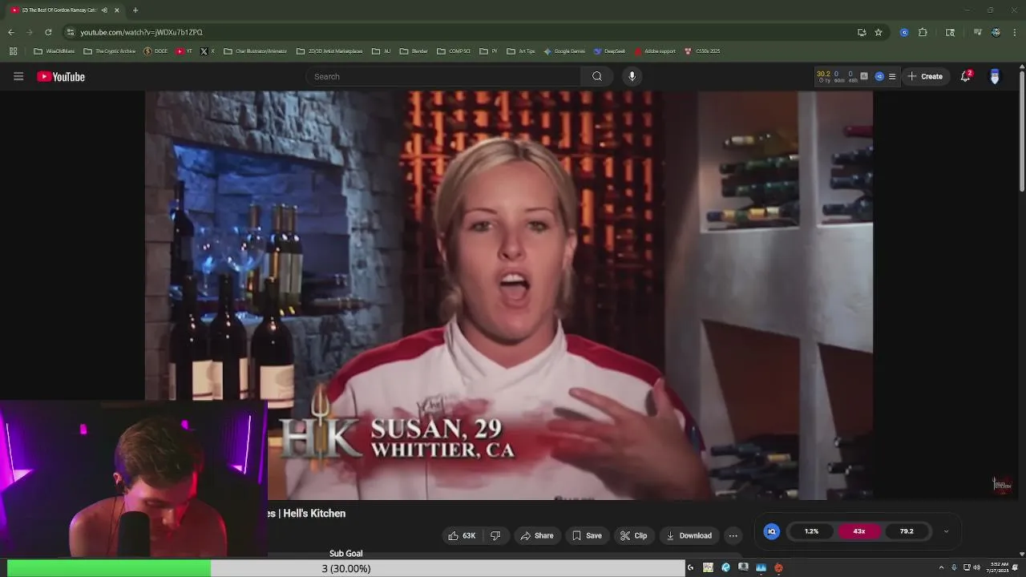Open the clock and date in the taskbar
This screenshot has height=577, width=1026.
click(x=1000, y=567)
